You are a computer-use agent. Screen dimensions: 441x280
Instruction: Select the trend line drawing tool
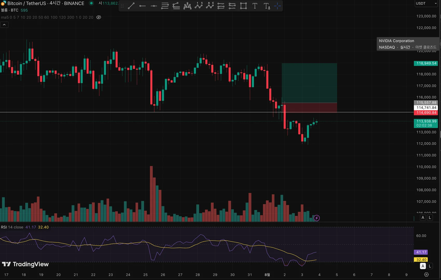pos(131,6)
